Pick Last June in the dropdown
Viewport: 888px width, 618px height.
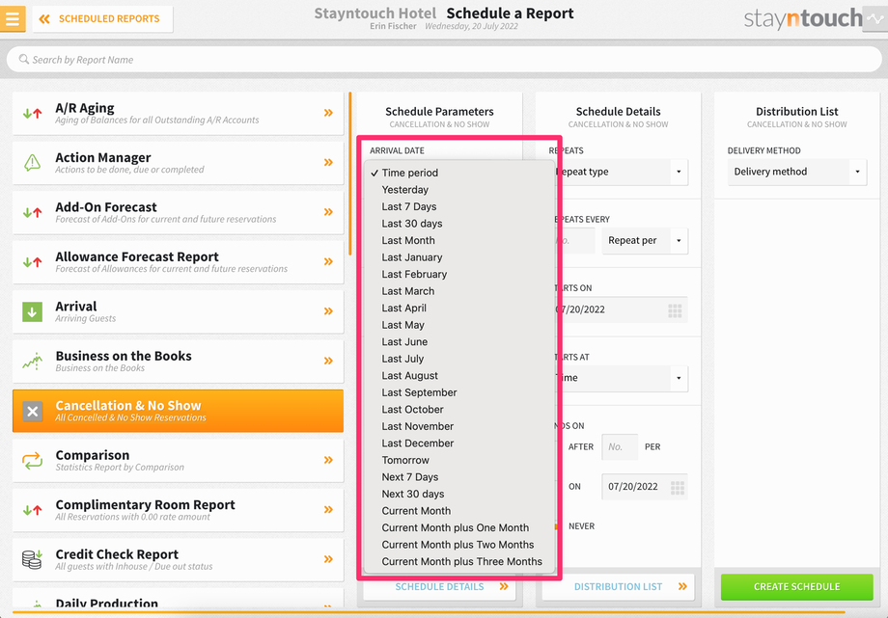pyautogui.click(x=458, y=342)
